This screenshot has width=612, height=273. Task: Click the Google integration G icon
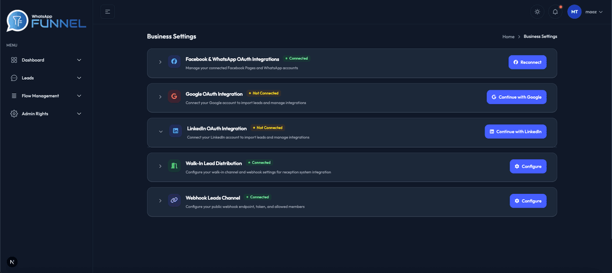174,97
